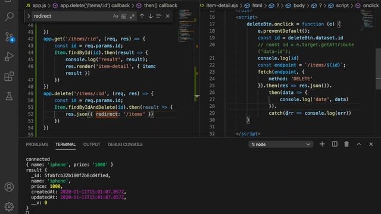Kill terminal with trash icon
381x214 pixels.
click(x=346, y=144)
